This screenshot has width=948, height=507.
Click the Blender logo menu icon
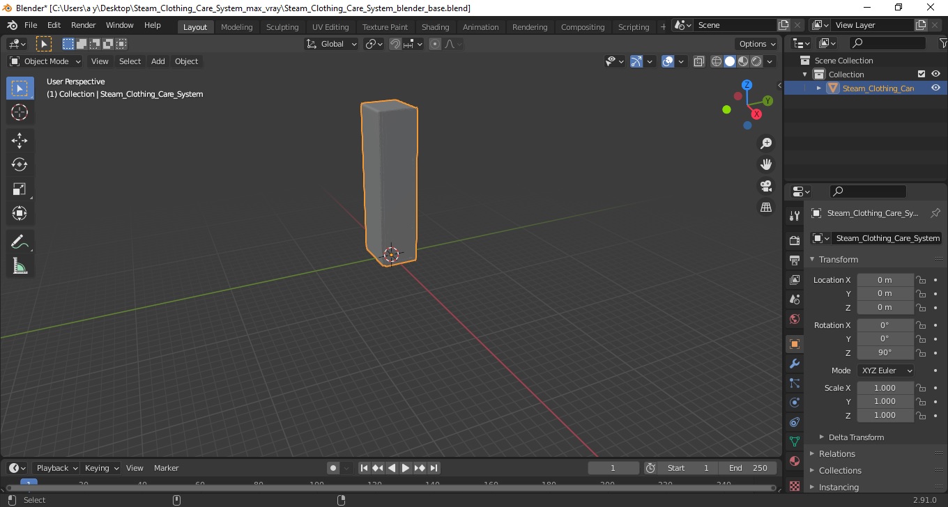tap(12, 25)
